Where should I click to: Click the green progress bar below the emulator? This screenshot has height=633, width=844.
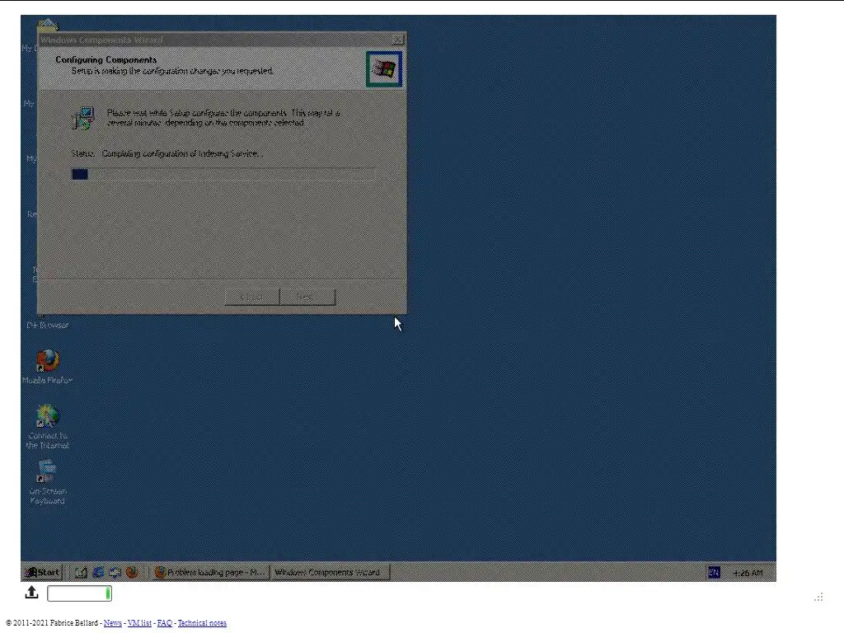point(80,593)
